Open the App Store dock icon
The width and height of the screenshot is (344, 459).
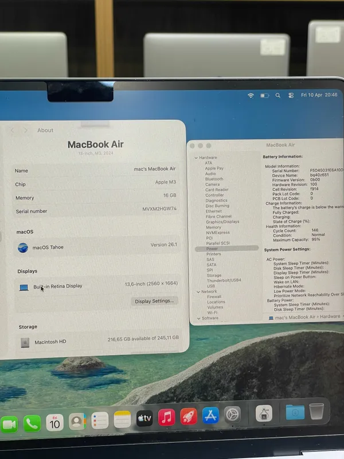(x=210, y=415)
